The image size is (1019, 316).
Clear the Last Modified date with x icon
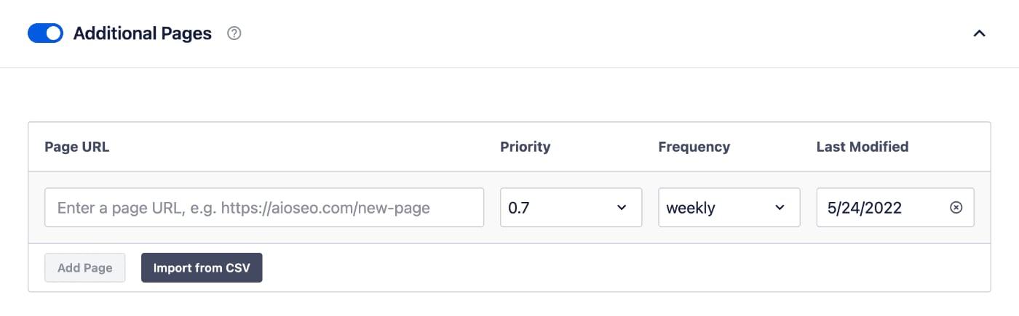pos(956,208)
